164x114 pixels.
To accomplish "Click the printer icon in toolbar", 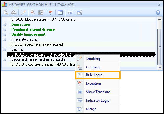I will (14, 13).
